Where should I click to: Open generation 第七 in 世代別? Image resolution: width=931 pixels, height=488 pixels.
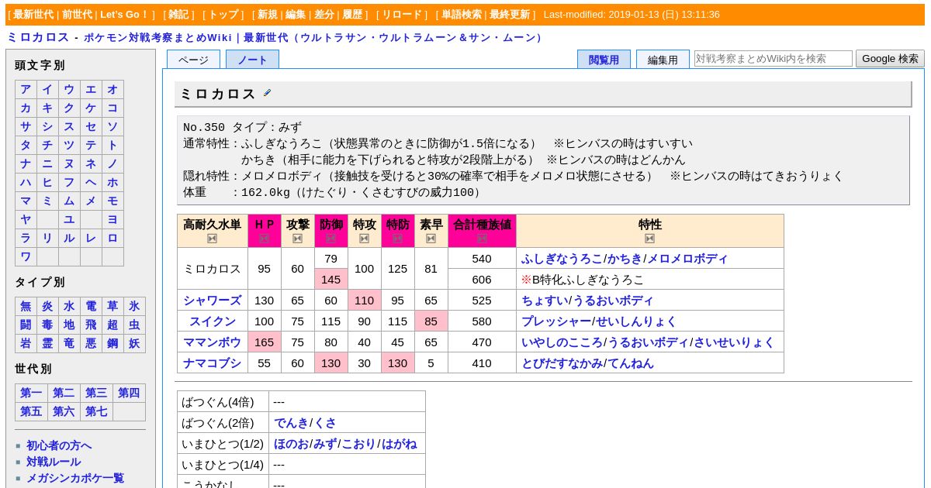coord(96,411)
